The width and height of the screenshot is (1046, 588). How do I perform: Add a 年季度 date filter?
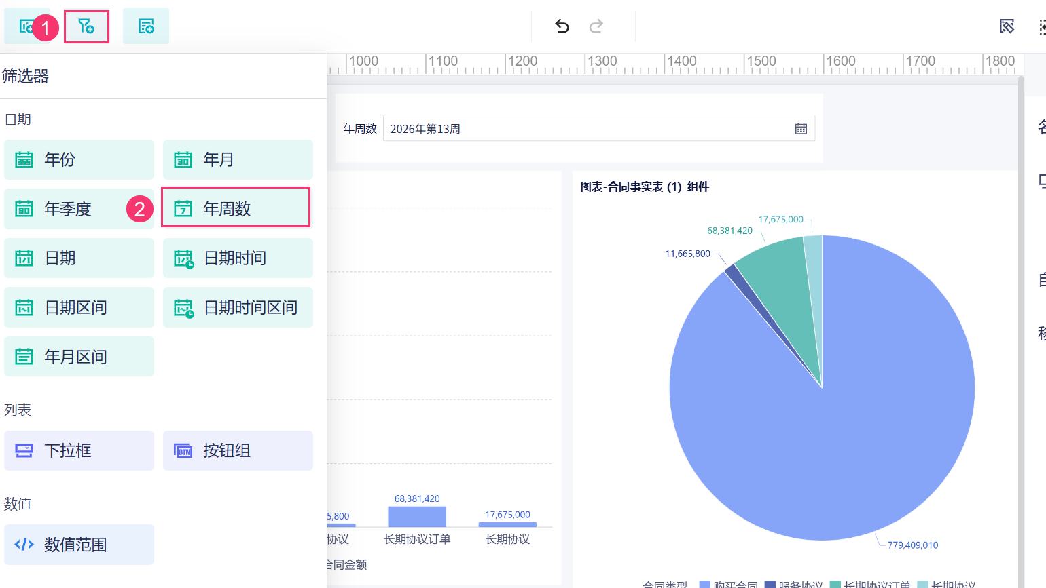pos(79,209)
